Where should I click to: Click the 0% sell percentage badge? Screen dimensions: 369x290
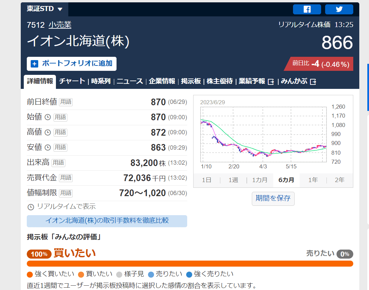(x=345, y=254)
